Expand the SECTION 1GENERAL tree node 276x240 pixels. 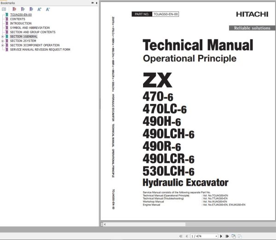[x=2, y=37]
